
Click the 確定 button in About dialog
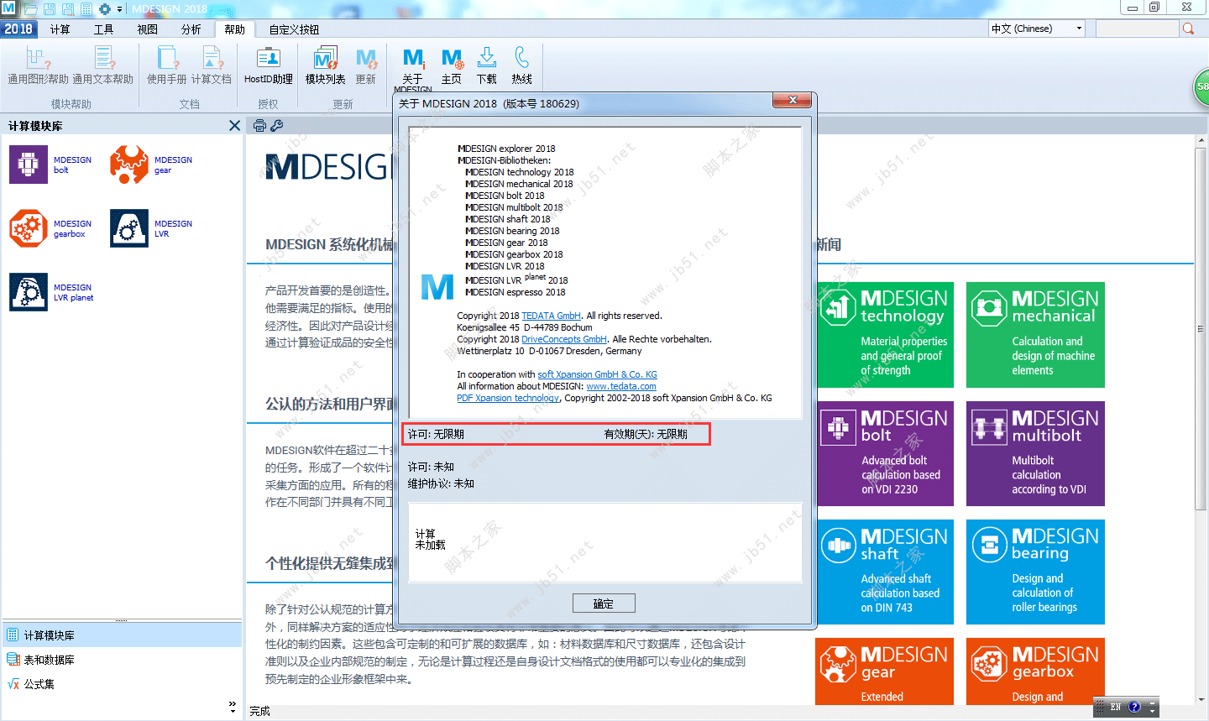tap(604, 603)
